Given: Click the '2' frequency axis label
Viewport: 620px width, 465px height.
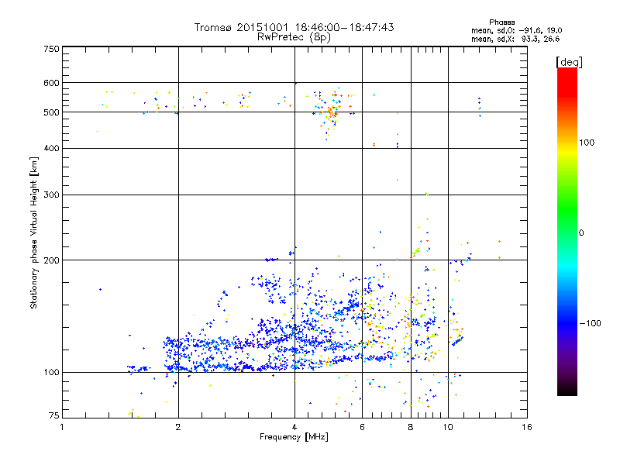Looking at the screenshot, I should (x=178, y=427).
